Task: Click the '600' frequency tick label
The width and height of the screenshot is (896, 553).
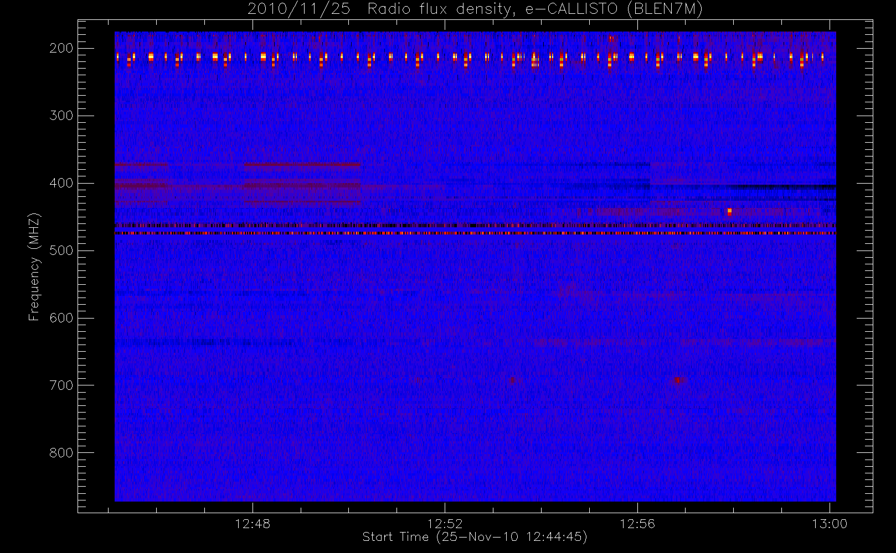Action: (x=61, y=318)
